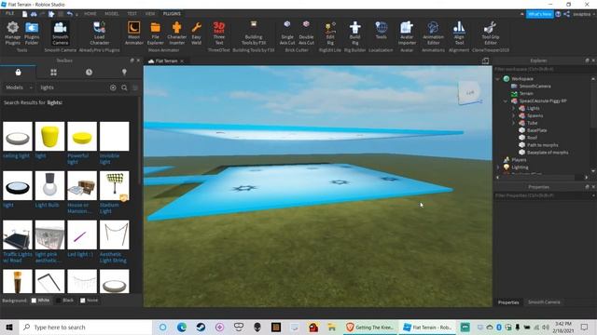Click the What's New button
The width and height of the screenshot is (597, 335).
click(x=539, y=14)
